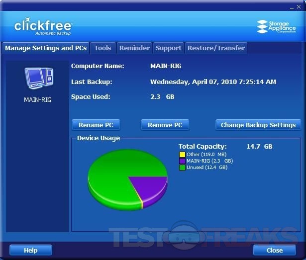Switch to the Restore/Transfer tab
The image size is (306, 260).
point(216,48)
